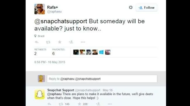This screenshot has width=190, height=106.
Task: Open Rafa+'s profile picture
Action: 40,9
